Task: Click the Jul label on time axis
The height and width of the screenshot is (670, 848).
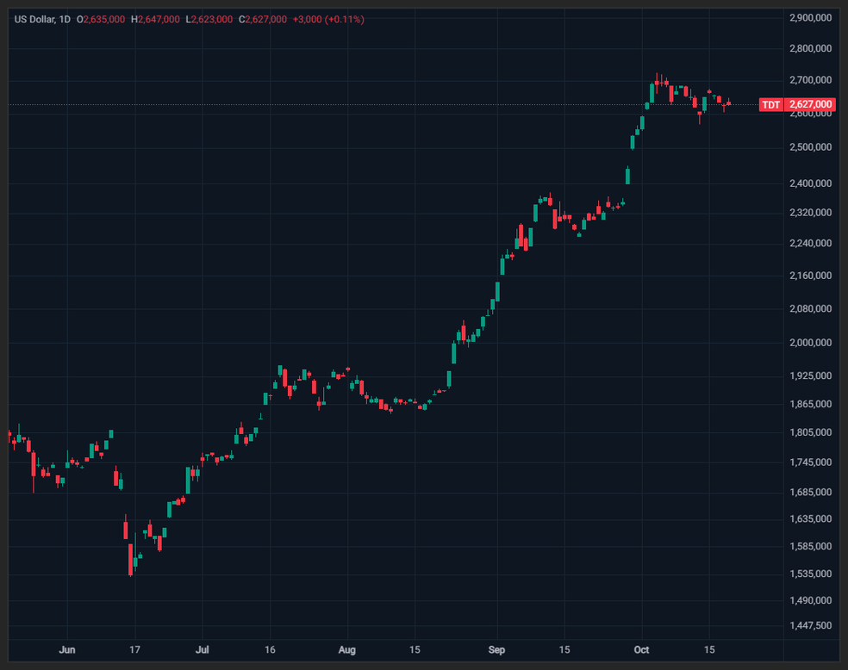Action: click(x=203, y=649)
